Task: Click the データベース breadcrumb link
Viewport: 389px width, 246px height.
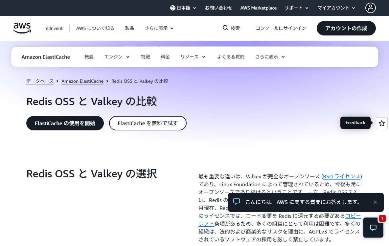Action: tap(40, 81)
